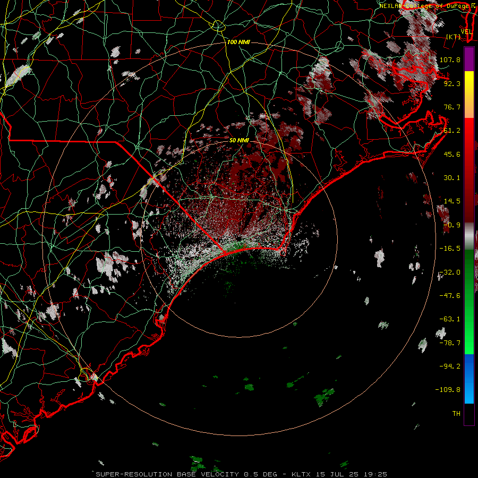The height and width of the screenshot is (478, 478).
Task: Click the bottom caption naming KLTX base velocity
Action: tap(241, 474)
